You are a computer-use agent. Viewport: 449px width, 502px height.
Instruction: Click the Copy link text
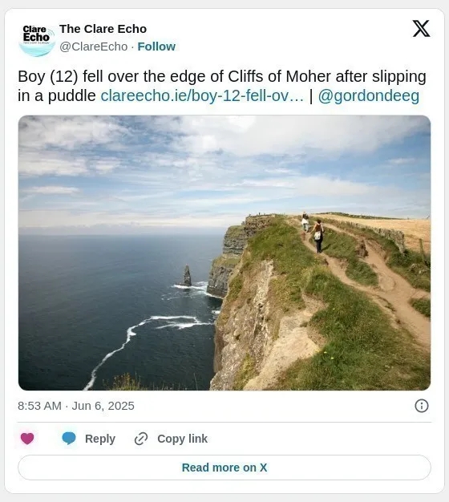[x=182, y=439]
